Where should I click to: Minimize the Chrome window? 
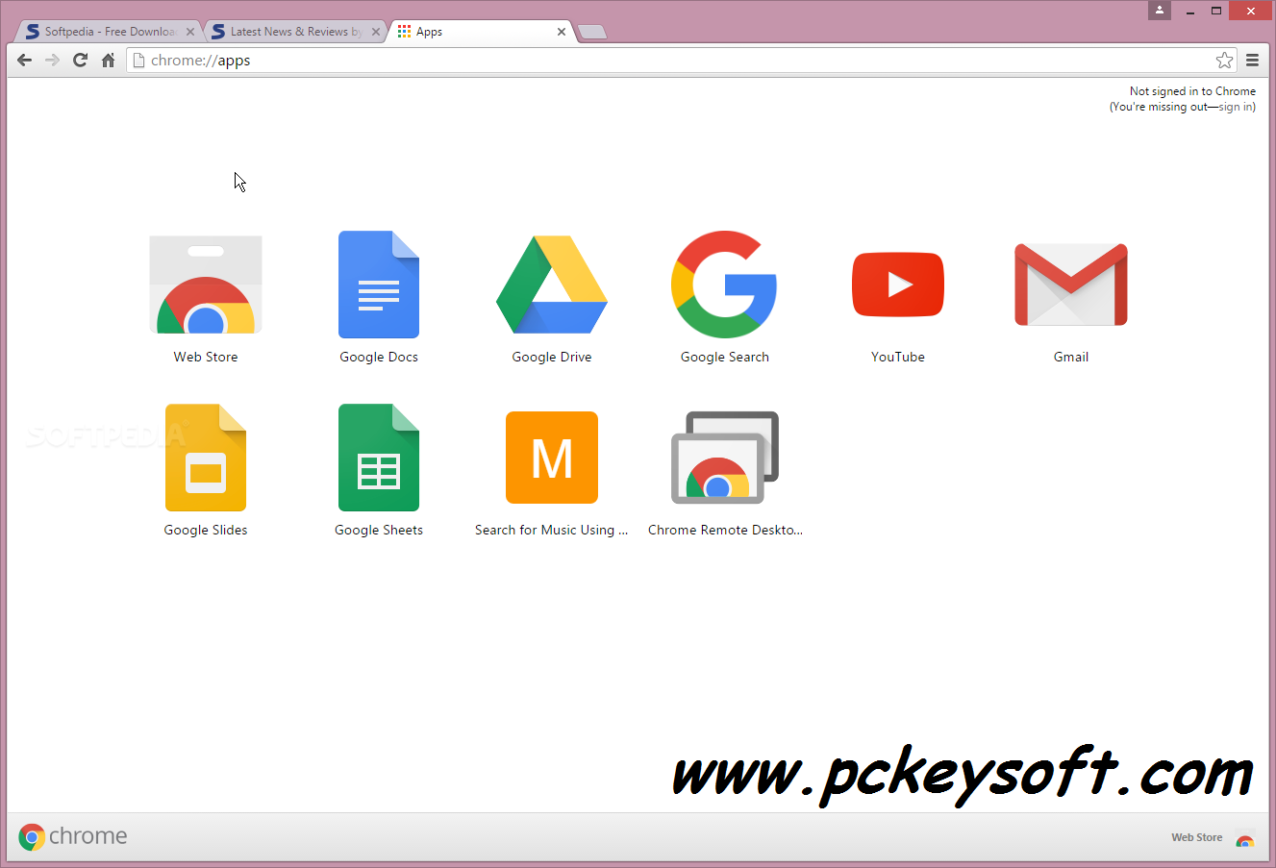[1190, 11]
